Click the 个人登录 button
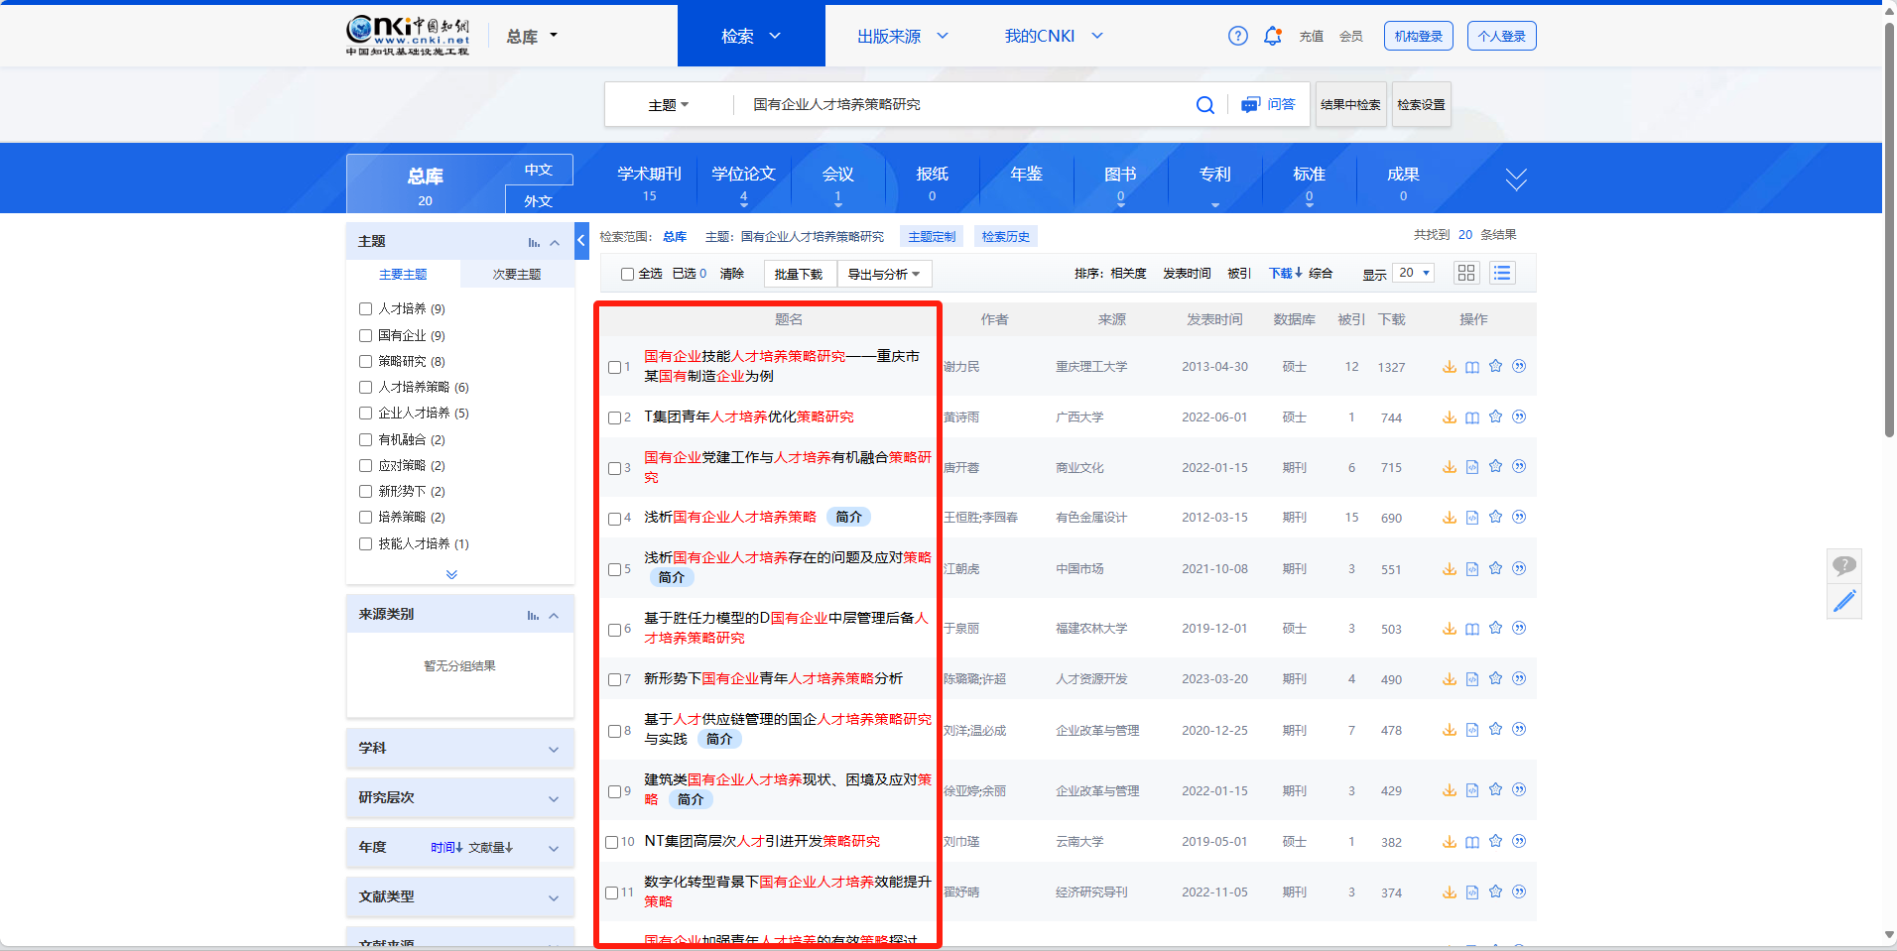 point(1501,36)
